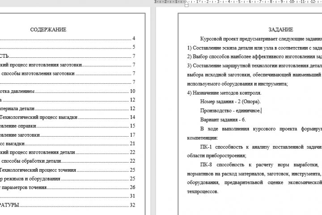Click the line "области приборостроения;"
The height and width of the screenshot is (215, 322).
(216, 156)
